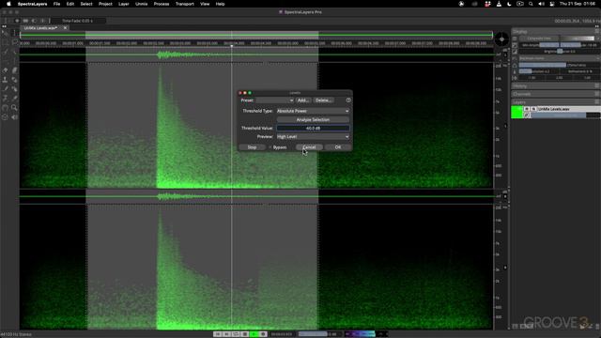
Task: Select the Eraser tool in the left toolbar
Action: 6,70
